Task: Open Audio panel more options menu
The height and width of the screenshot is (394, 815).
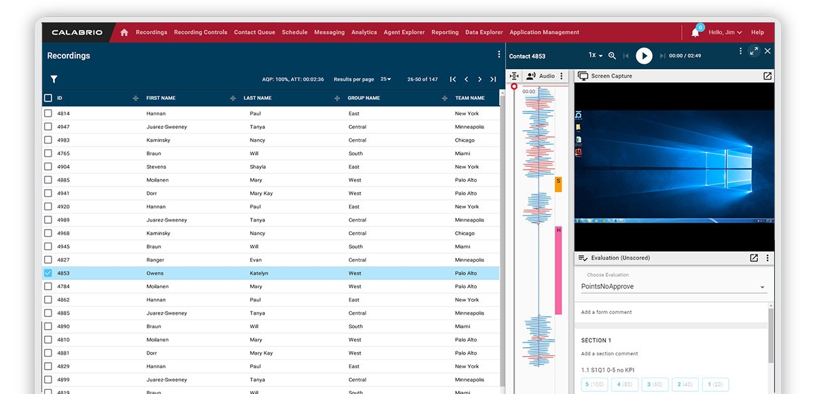Action: point(562,76)
